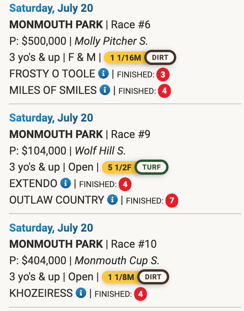Click red finish badge 7 for Outlaw Country
Screen dimensions: 244x311
172,201
